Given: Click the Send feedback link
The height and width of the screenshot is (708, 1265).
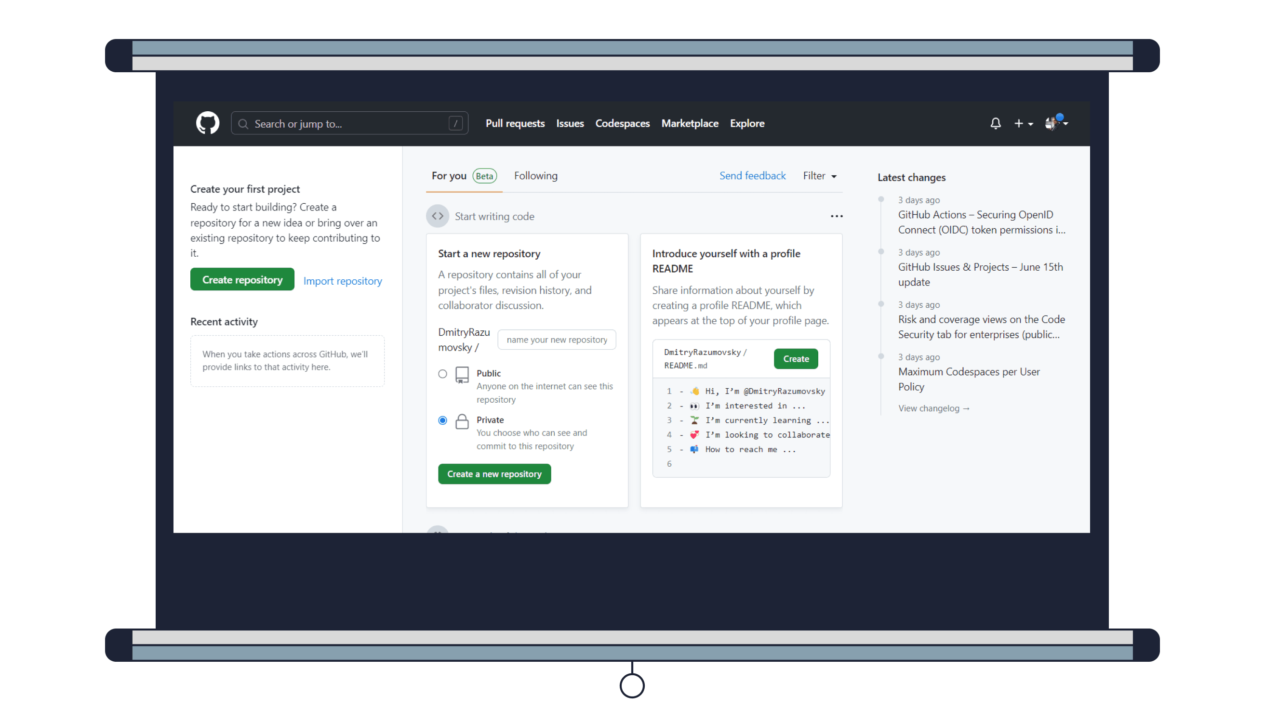Looking at the screenshot, I should pyautogui.click(x=752, y=176).
